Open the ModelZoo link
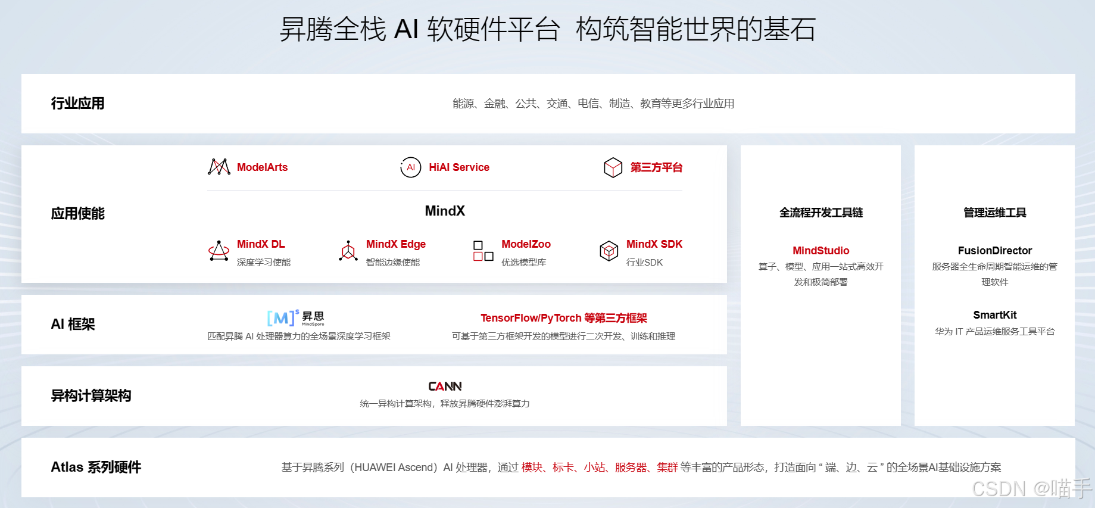The height and width of the screenshot is (508, 1095). point(526,244)
